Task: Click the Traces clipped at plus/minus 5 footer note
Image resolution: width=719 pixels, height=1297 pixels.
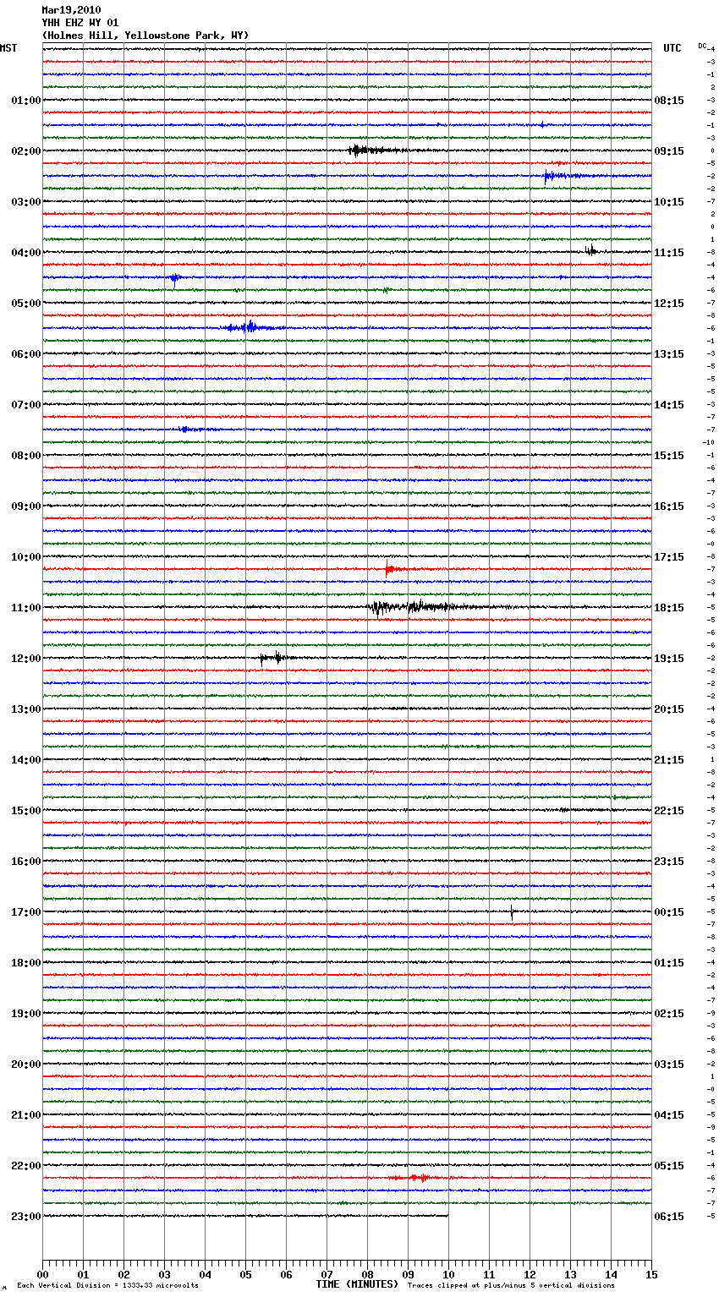Action: [511, 1286]
